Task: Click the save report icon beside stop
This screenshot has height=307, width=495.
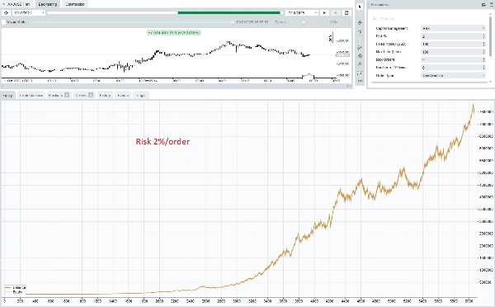Action: tap(346, 12)
